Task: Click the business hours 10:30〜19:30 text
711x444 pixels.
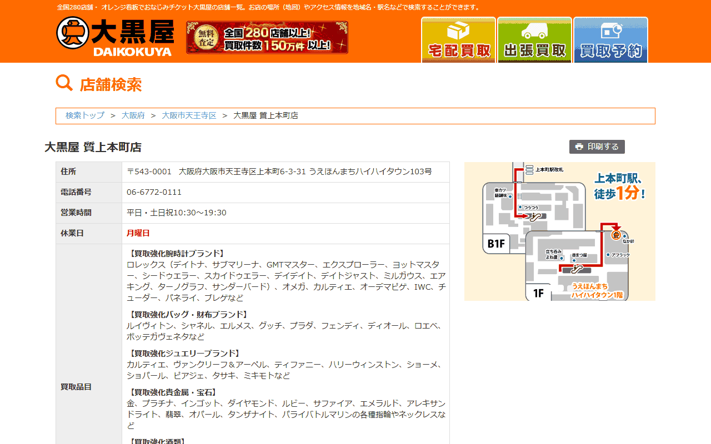Action: [177, 213]
